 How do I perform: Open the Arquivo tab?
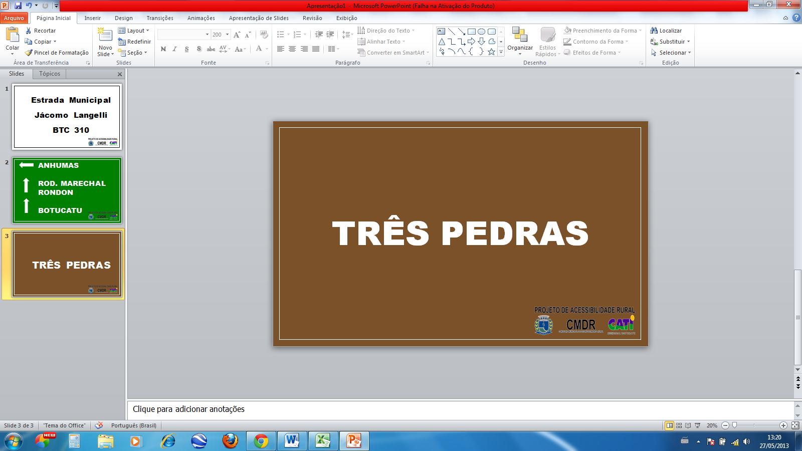[x=14, y=18]
